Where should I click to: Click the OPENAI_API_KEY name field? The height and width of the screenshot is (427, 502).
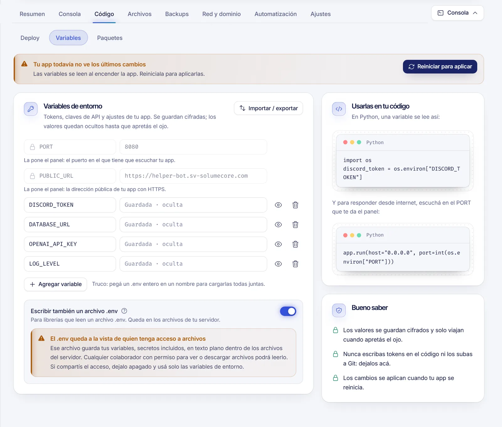pos(70,244)
